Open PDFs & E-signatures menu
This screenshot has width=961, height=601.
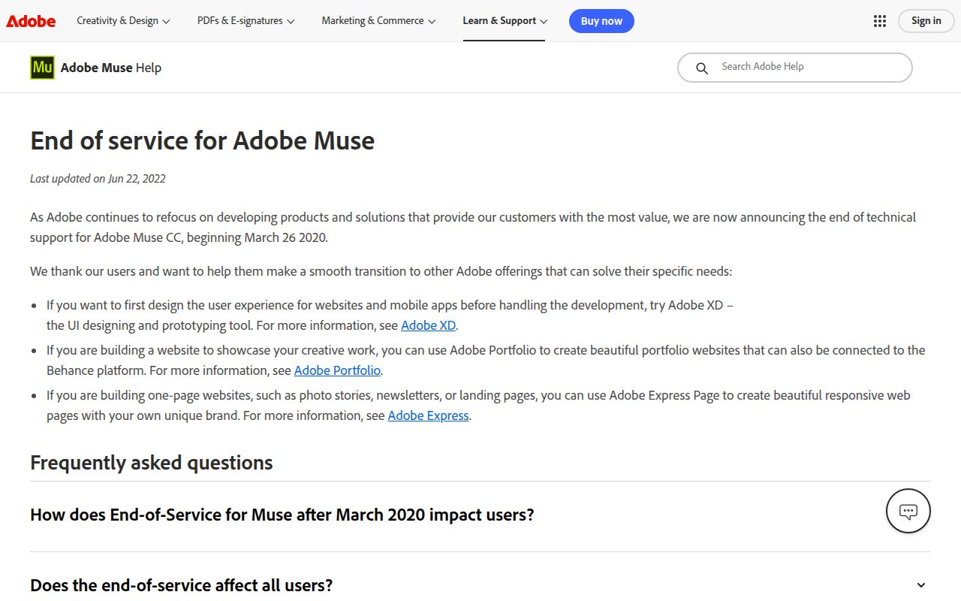pyautogui.click(x=246, y=21)
